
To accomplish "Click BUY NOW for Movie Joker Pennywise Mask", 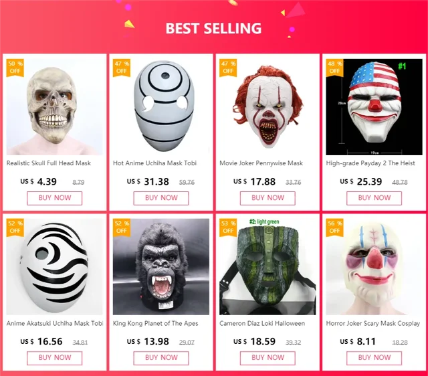I will pyautogui.click(x=267, y=198).
